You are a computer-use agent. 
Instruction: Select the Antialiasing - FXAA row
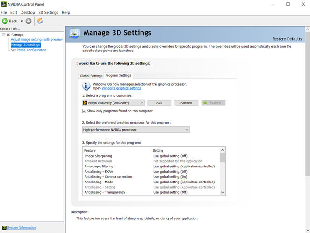(x=151, y=172)
